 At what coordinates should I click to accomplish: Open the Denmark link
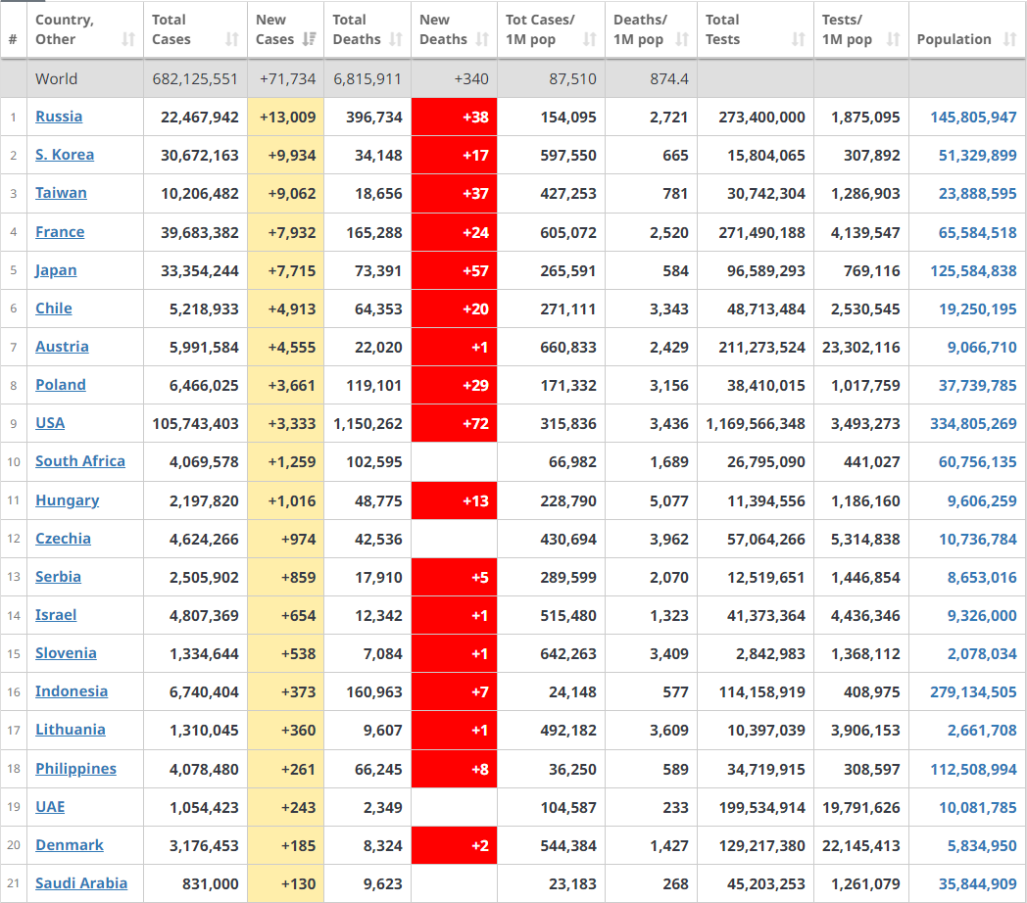[x=70, y=844]
